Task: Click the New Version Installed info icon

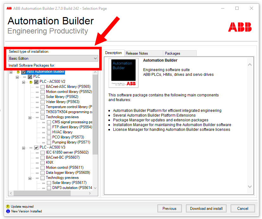Action: click(x=8, y=211)
